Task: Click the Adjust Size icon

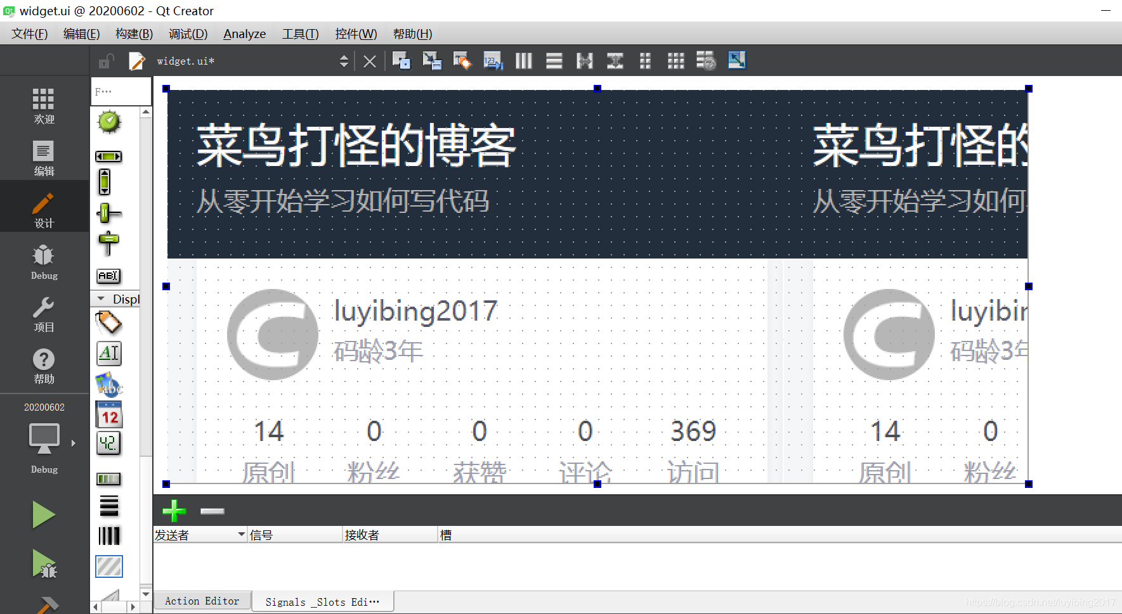Action: (737, 60)
